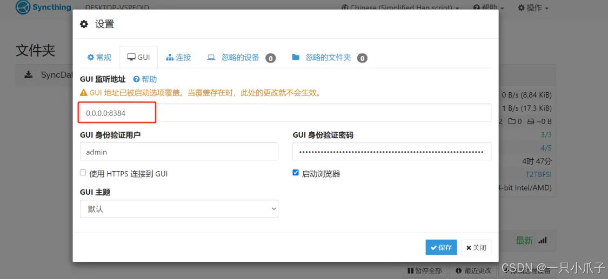Click the 关闭 button in settings dialog
The width and height of the screenshot is (608, 279).
point(476,247)
